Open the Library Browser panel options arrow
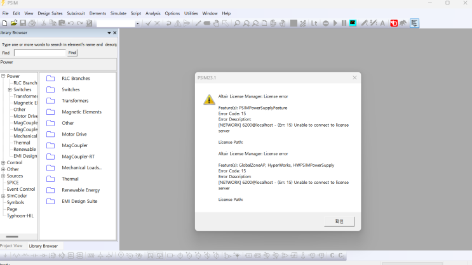The height and width of the screenshot is (265, 472). [x=109, y=33]
